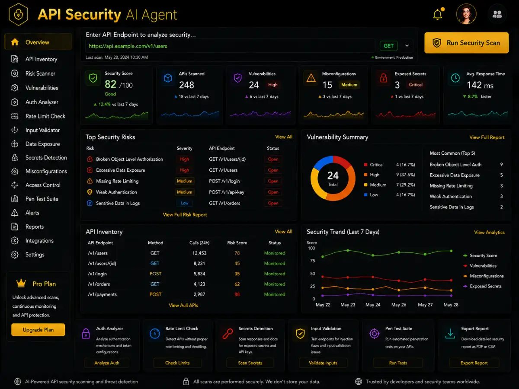This screenshot has height=389, width=519.
Task: Click the red Critical legend swatch
Action: pyautogui.click(x=366, y=165)
